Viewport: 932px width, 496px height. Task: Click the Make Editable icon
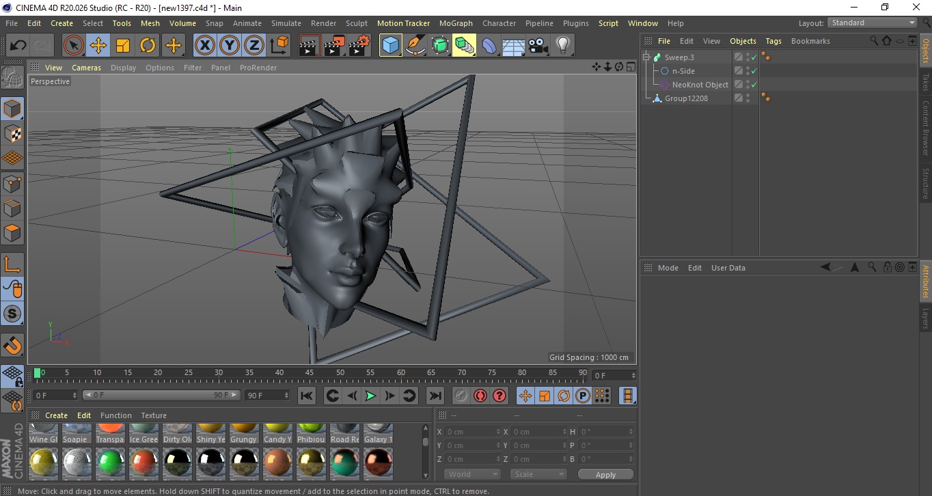click(x=12, y=78)
